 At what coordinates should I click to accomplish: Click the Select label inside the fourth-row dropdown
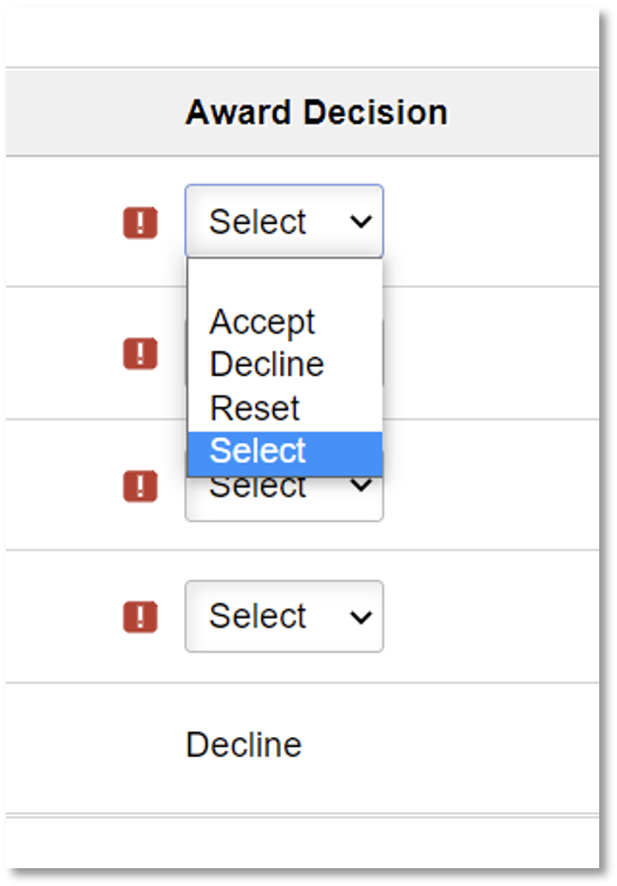(x=257, y=617)
